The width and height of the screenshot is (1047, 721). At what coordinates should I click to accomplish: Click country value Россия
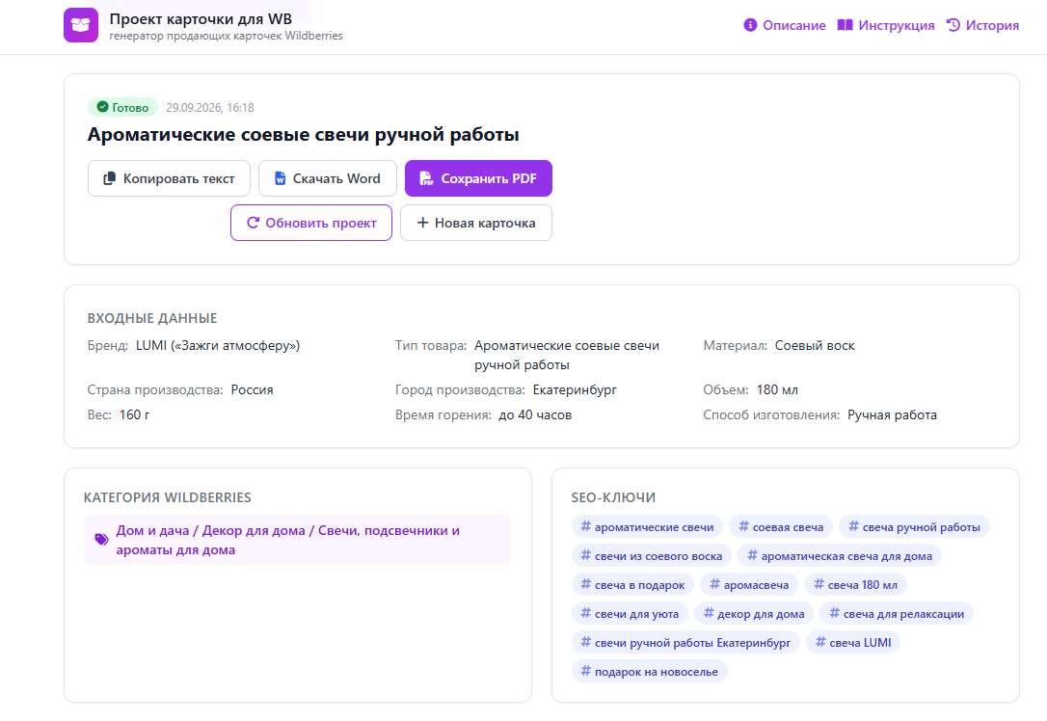click(252, 389)
